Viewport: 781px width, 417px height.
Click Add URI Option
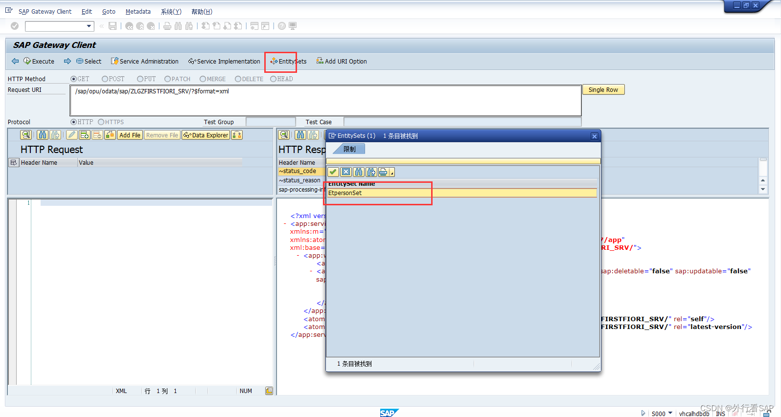click(x=342, y=61)
